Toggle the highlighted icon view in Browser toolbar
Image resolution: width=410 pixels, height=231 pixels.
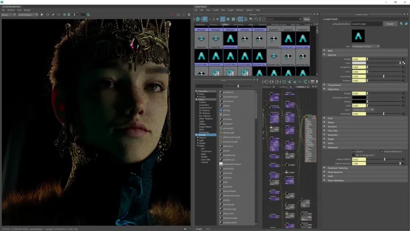coord(222,19)
